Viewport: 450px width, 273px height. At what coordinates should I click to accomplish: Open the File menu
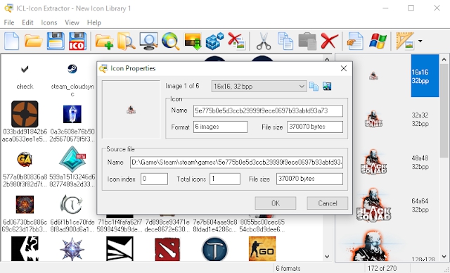(x=9, y=23)
